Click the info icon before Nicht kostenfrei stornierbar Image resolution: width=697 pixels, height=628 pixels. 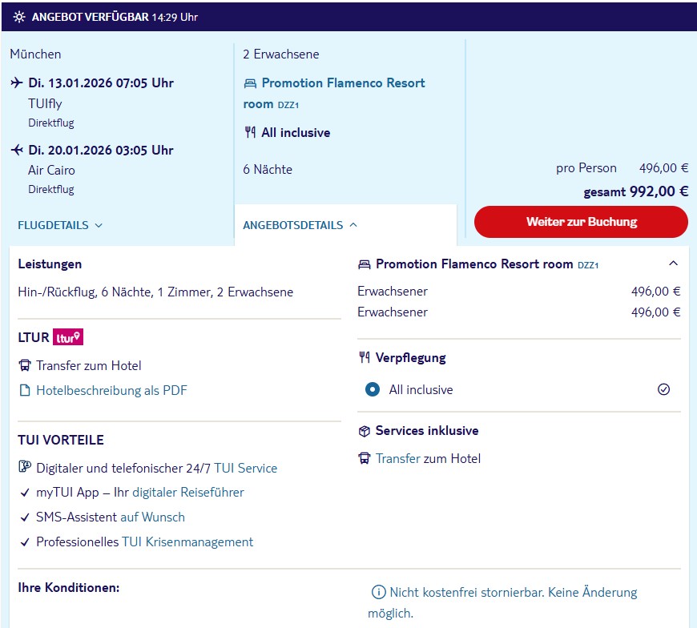point(378,592)
